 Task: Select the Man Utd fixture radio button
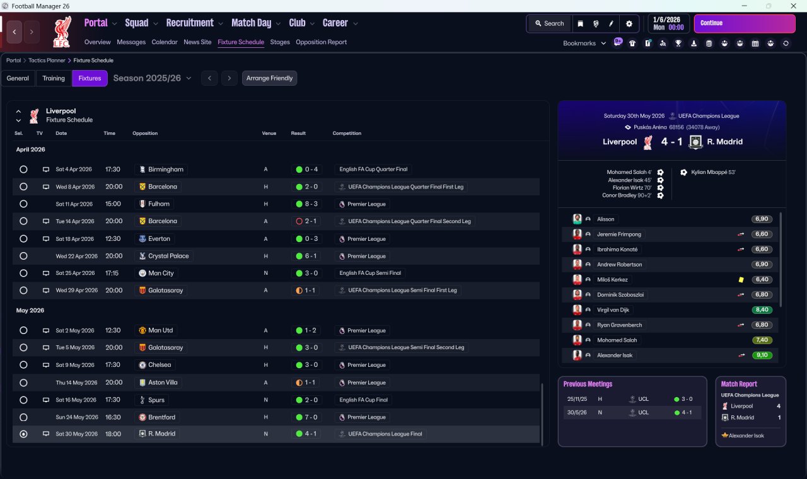click(x=23, y=330)
